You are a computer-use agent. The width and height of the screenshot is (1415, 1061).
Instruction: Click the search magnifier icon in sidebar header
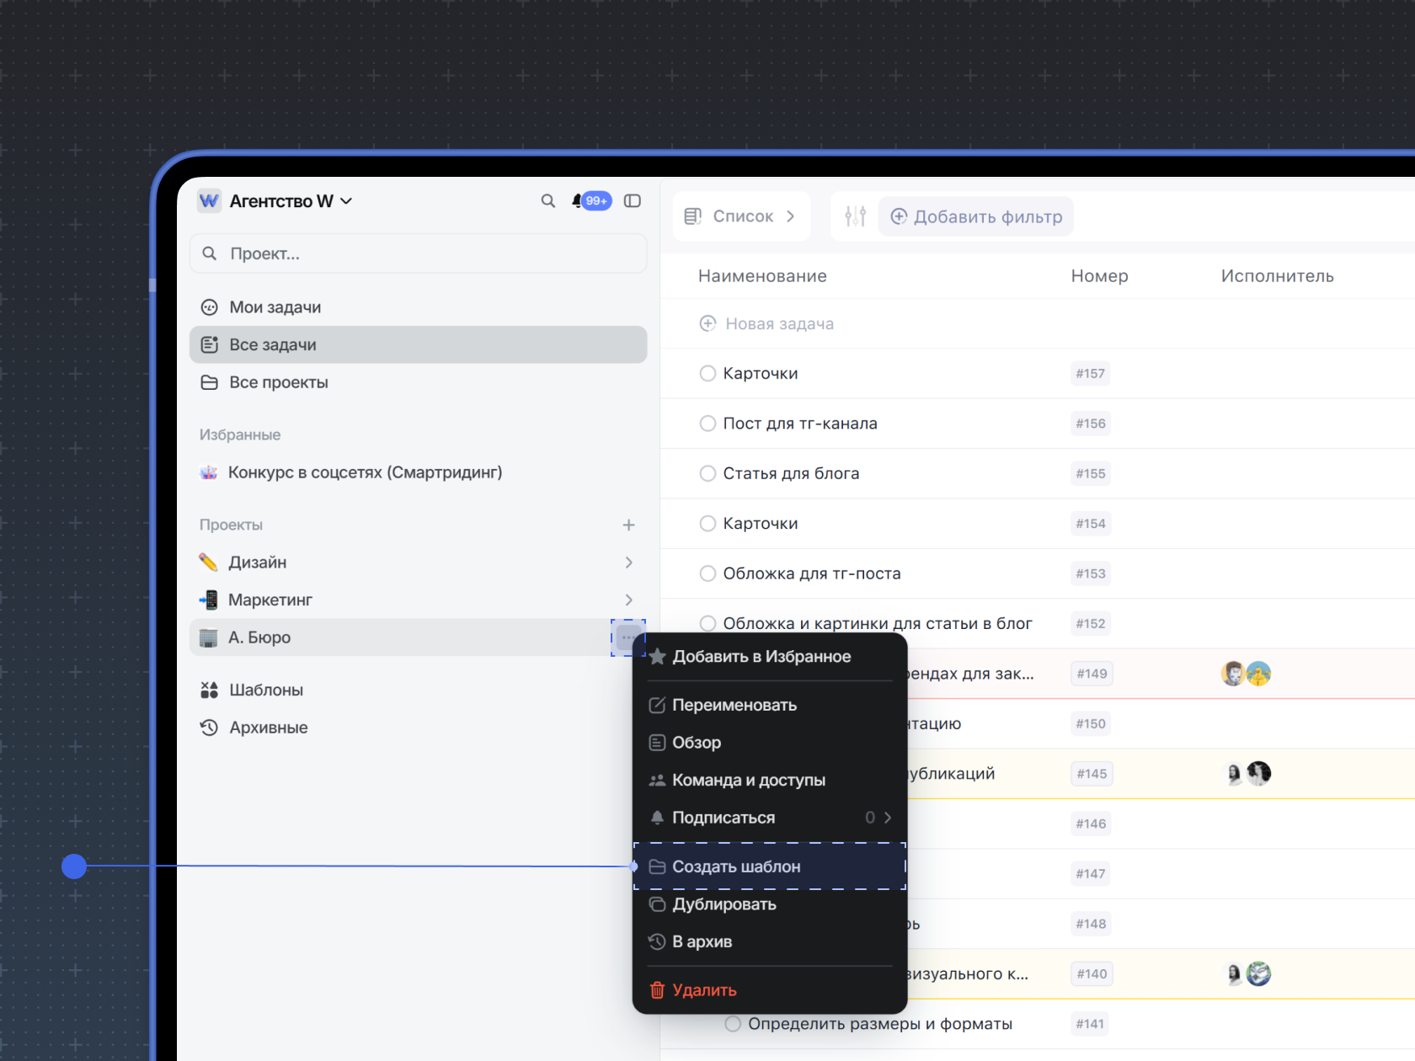coord(547,201)
